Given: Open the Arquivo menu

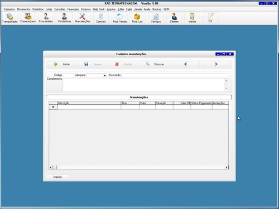Looking at the screenshot, I should pos(111,9).
